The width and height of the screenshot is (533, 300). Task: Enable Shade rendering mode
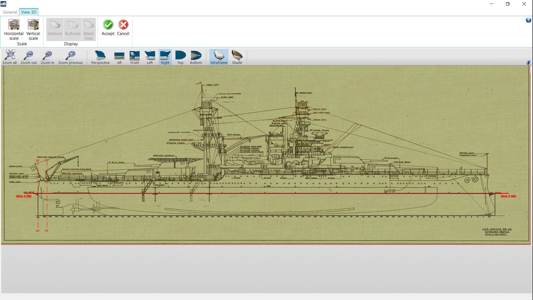coord(237,57)
